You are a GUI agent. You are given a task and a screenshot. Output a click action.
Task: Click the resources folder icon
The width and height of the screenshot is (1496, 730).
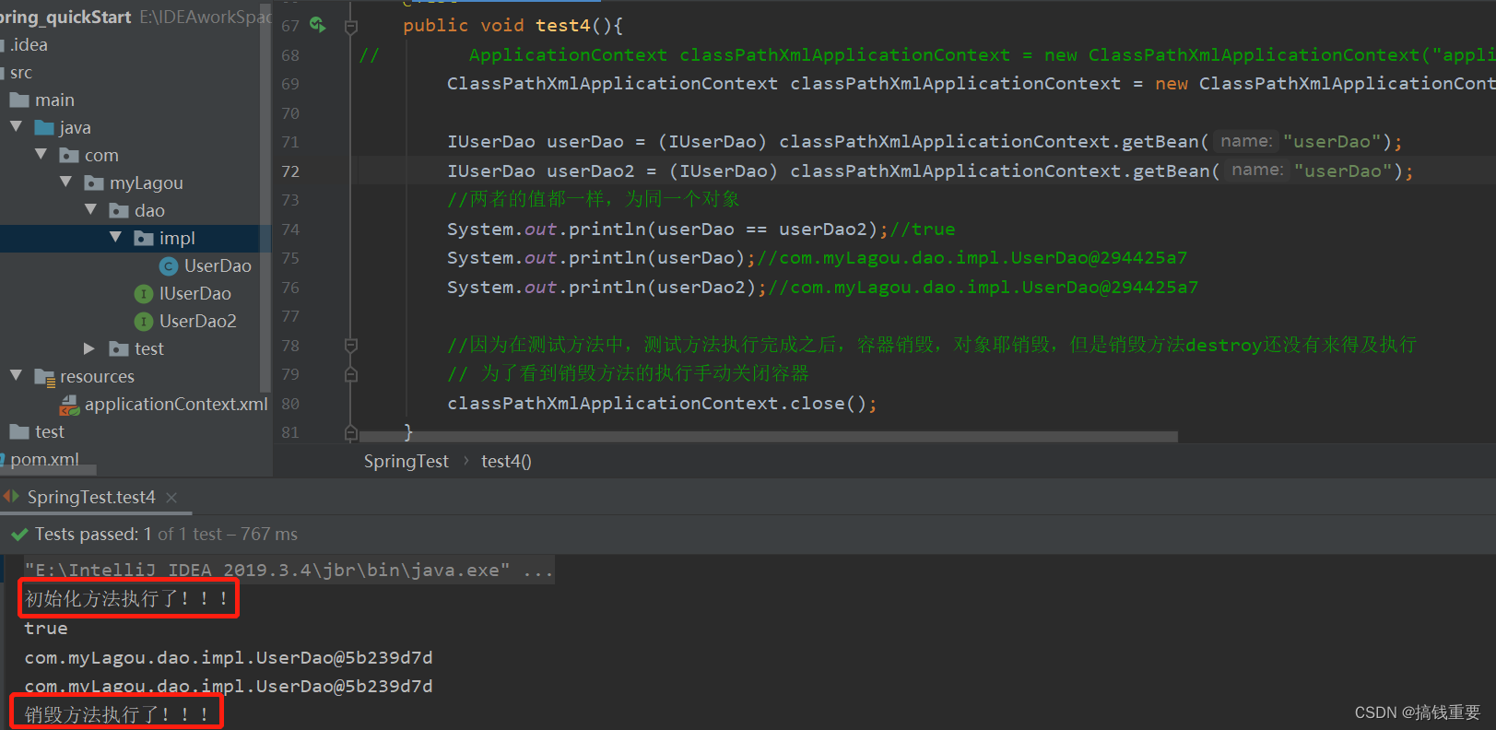44,377
